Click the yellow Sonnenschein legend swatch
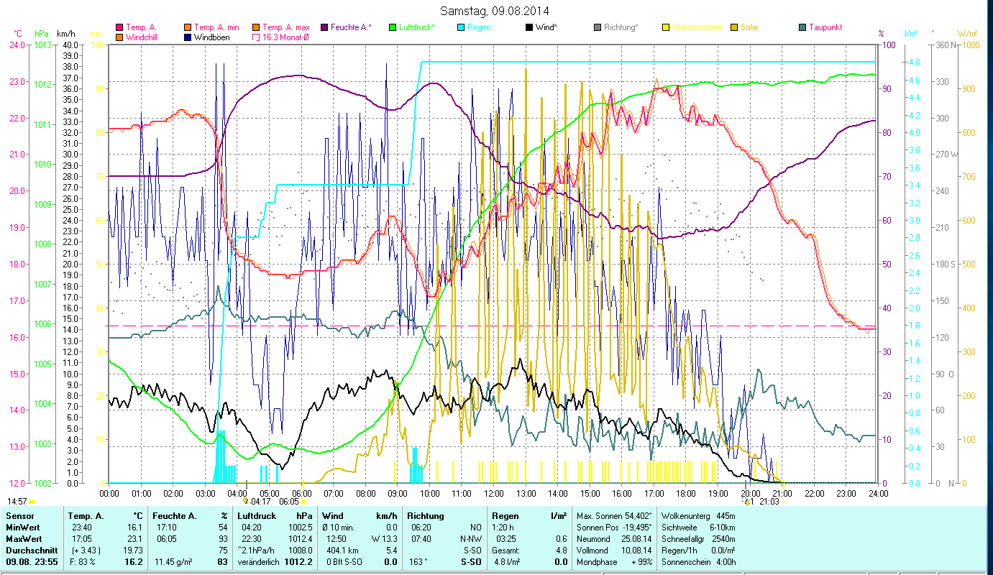993x575 pixels. pos(666,27)
